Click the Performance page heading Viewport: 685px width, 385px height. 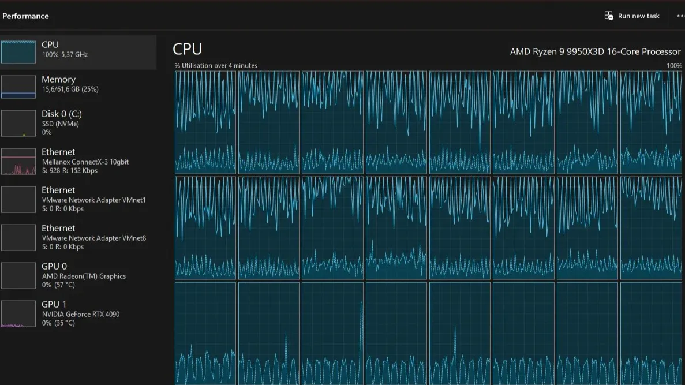[25, 16]
